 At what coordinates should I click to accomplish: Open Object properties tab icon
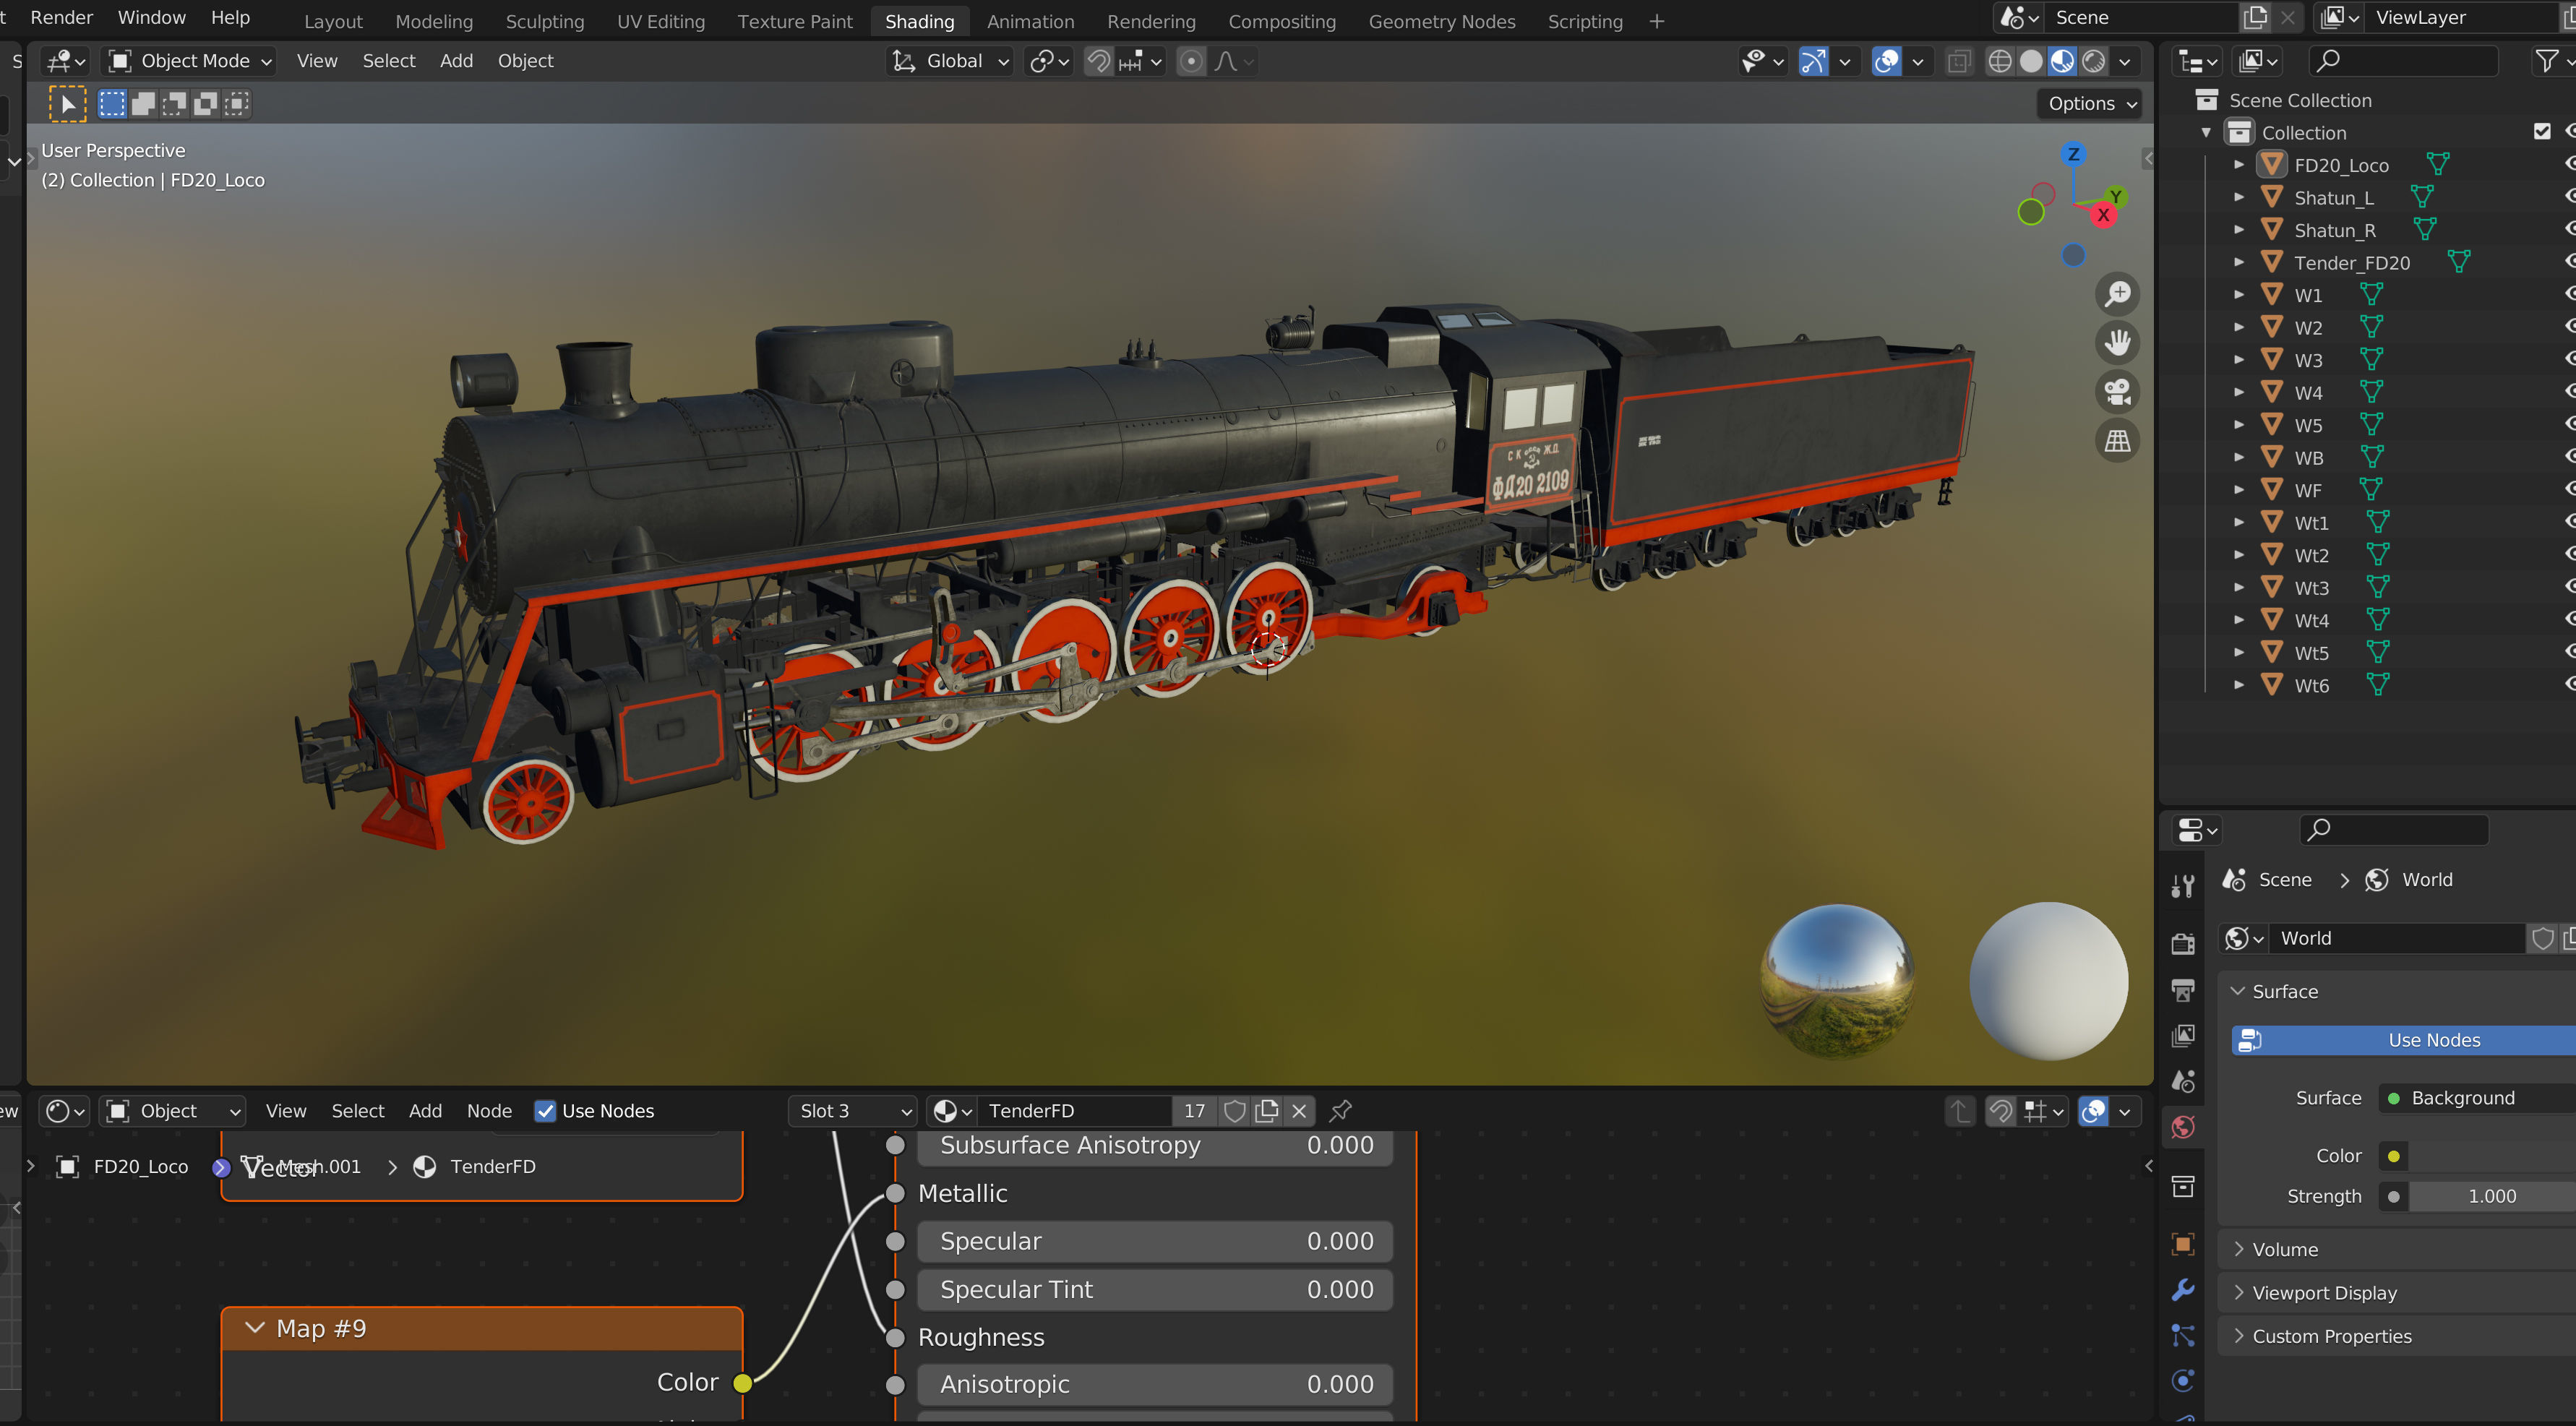[x=2183, y=1243]
